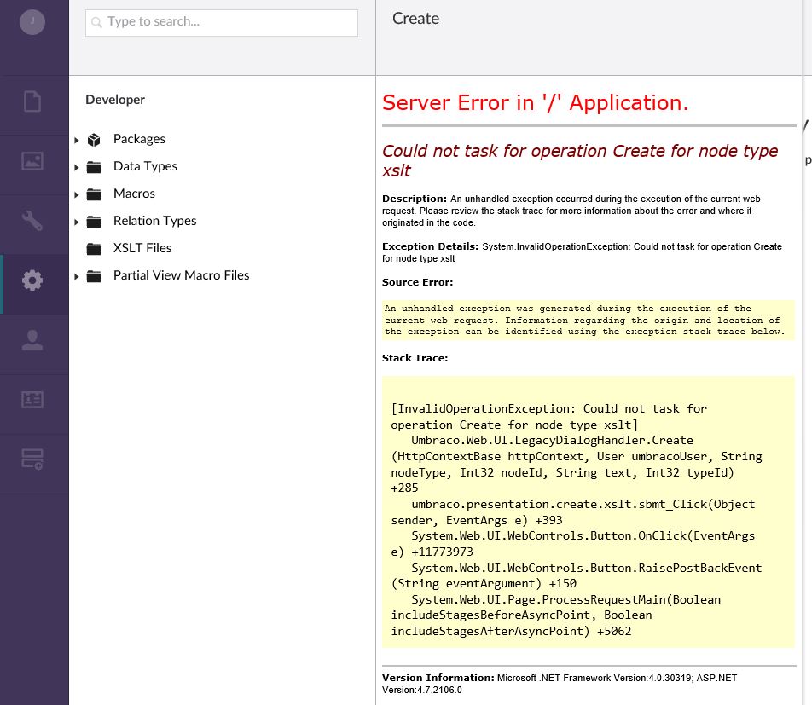Select the Packages tree item
The width and height of the screenshot is (812, 705).
click(139, 139)
